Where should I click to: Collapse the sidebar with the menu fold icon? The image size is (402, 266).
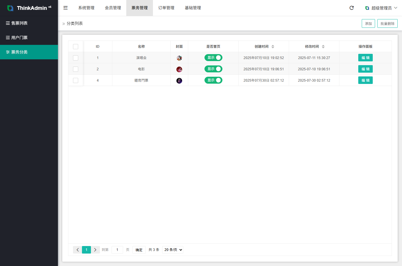coord(65,8)
